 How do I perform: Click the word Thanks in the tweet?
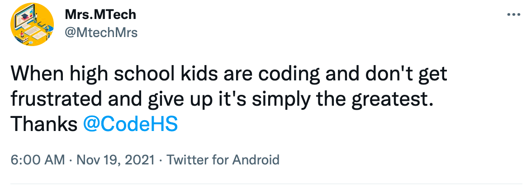[x=43, y=124]
